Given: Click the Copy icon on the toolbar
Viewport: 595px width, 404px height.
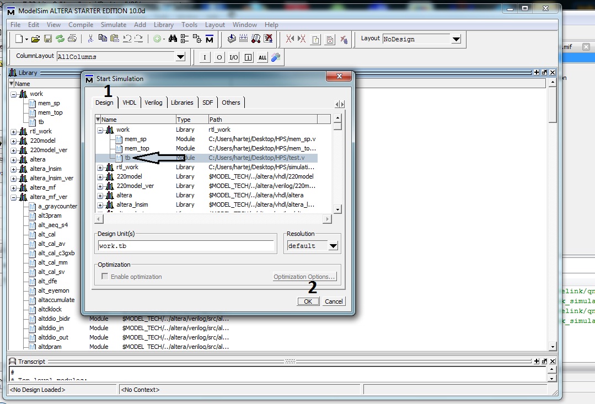Looking at the screenshot, I should (x=103, y=39).
